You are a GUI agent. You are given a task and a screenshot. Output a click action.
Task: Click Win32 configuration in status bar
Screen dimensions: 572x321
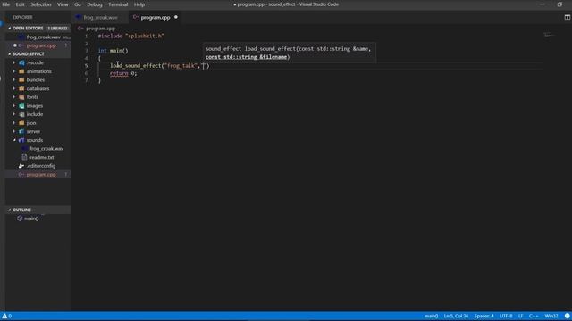point(551,316)
